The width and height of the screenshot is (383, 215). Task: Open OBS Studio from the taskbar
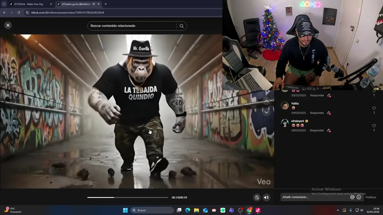pyautogui.click(x=240, y=210)
